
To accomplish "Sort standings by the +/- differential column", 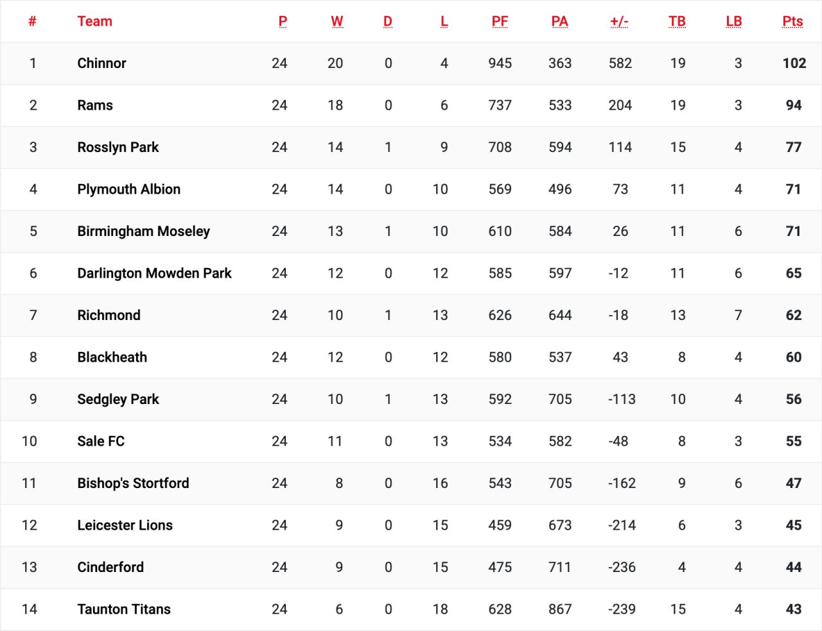I will 618,21.
